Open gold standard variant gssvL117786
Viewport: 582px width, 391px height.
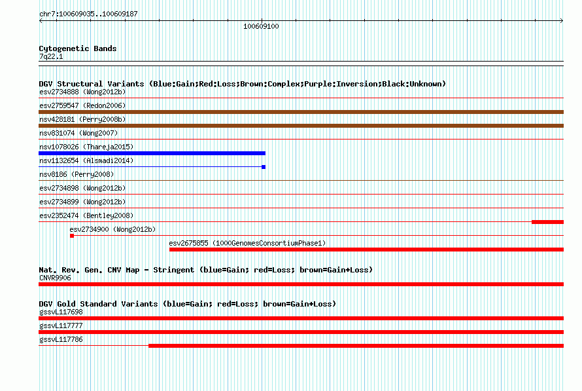[x=61, y=339]
